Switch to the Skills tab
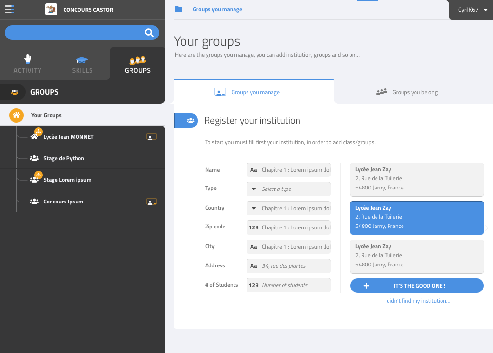This screenshot has width=493, height=353. [x=82, y=64]
